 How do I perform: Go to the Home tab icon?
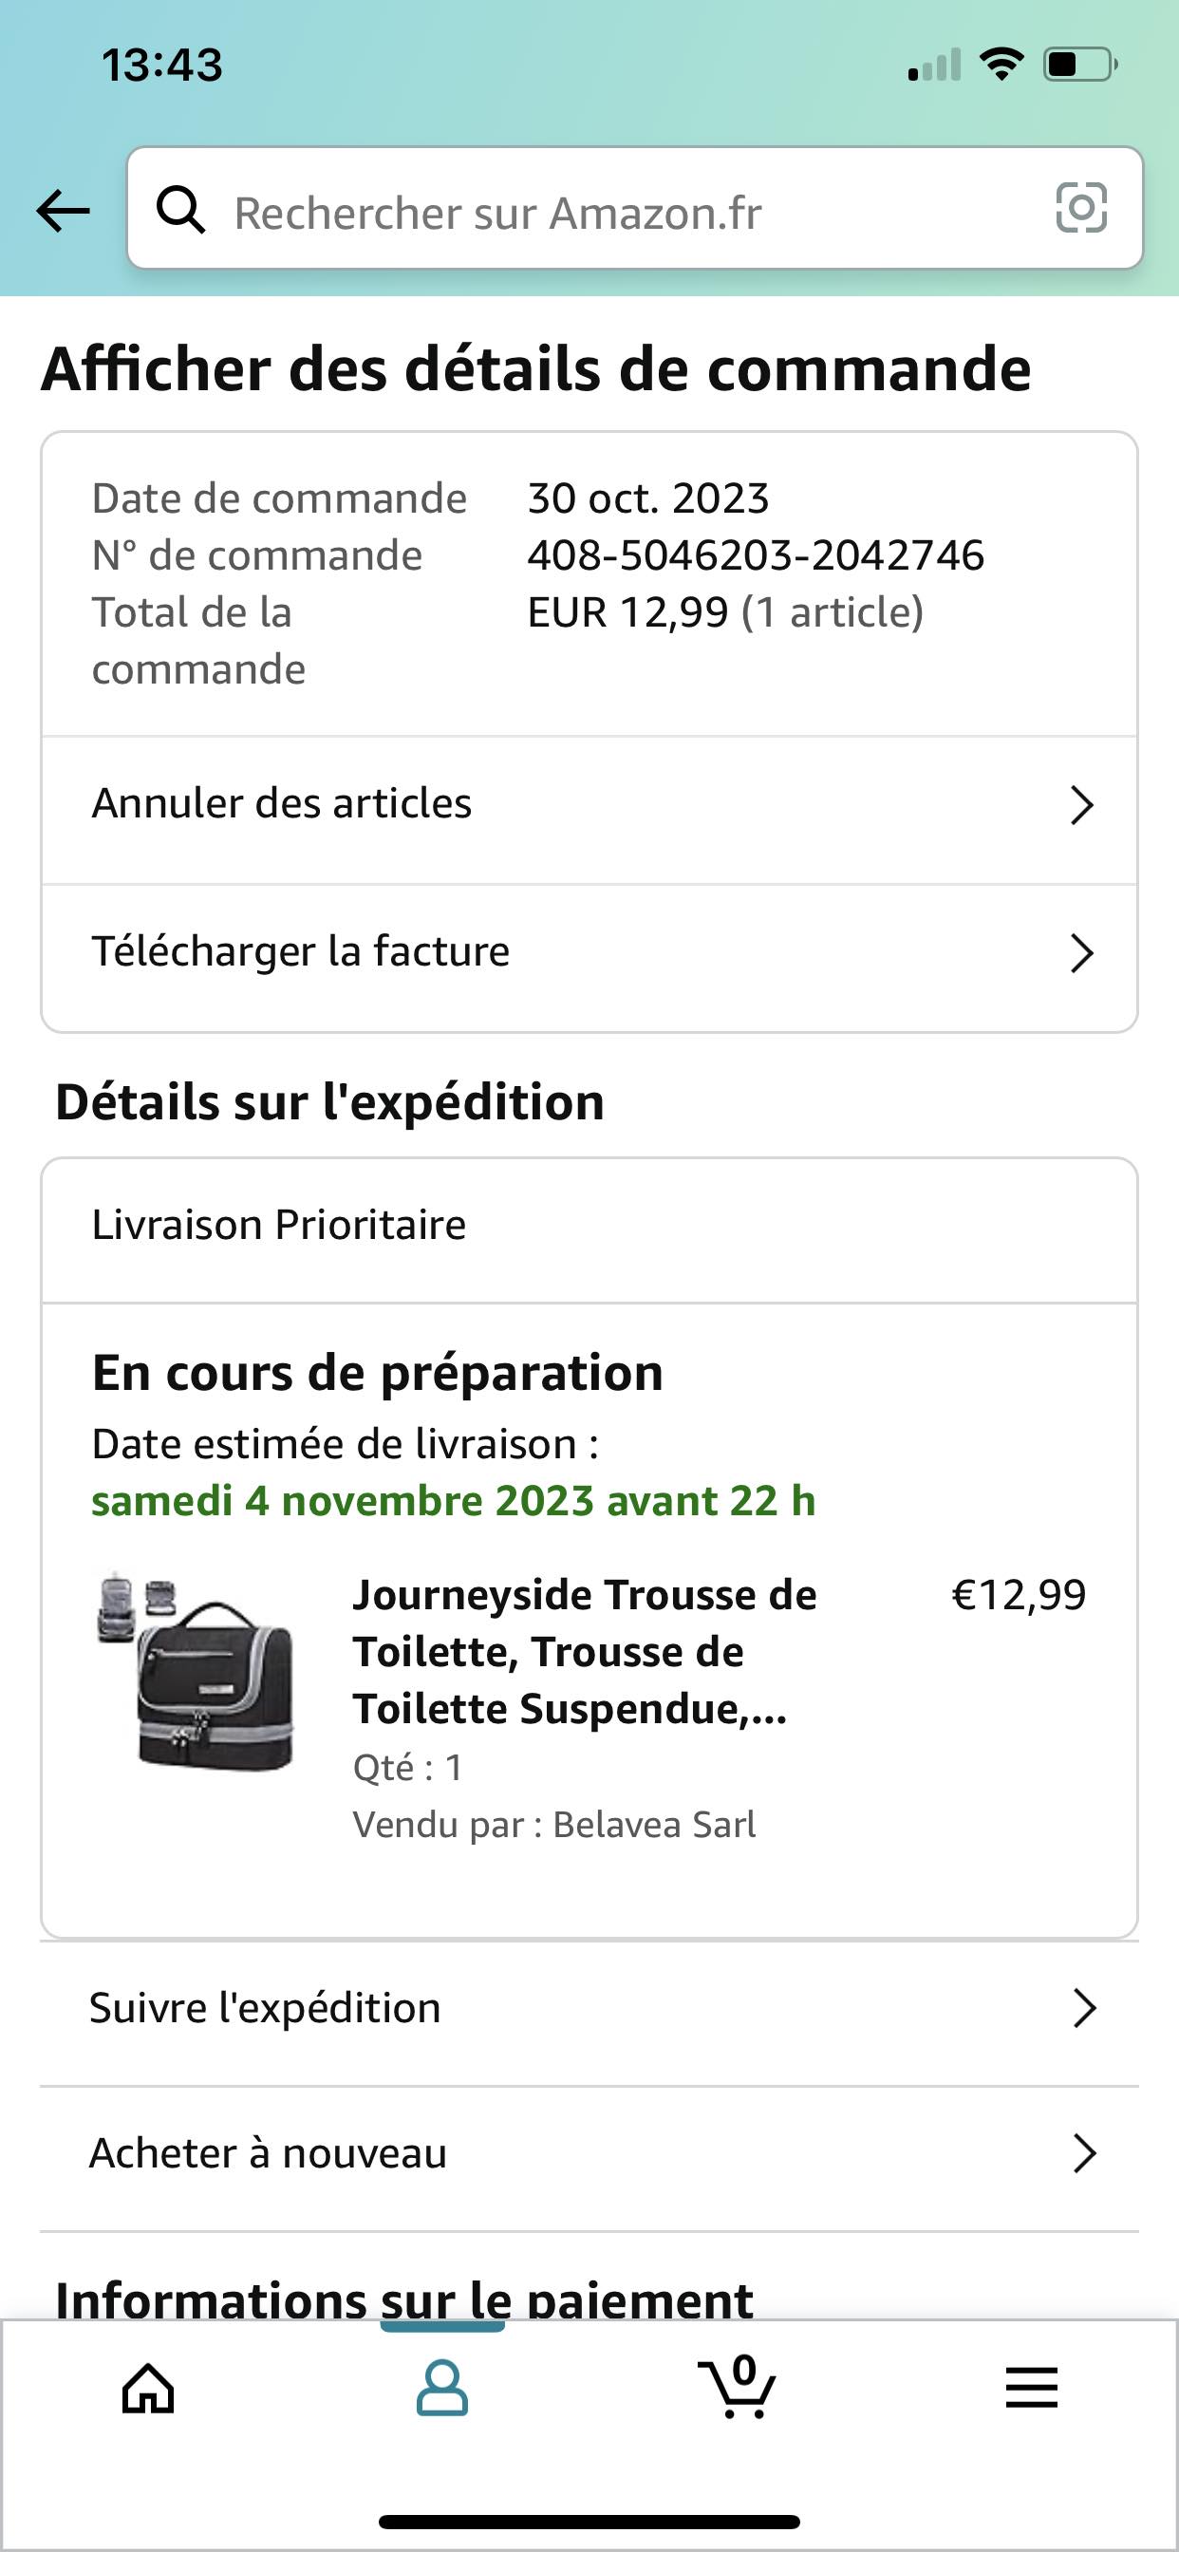[x=148, y=2389]
